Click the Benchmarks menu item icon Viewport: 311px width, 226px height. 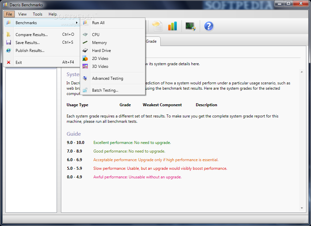pyautogui.click(x=9, y=23)
